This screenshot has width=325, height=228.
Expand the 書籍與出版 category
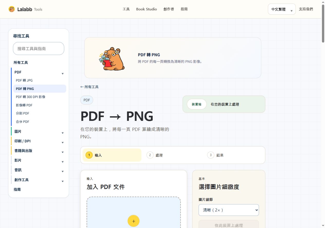[39, 151]
